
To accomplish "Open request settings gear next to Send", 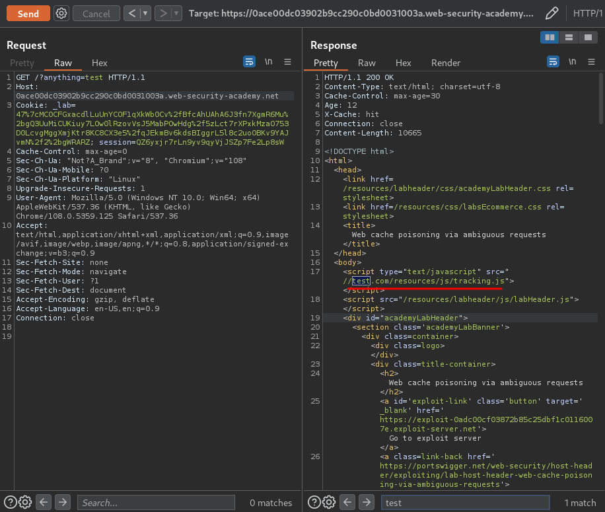I will tap(61, 13).
